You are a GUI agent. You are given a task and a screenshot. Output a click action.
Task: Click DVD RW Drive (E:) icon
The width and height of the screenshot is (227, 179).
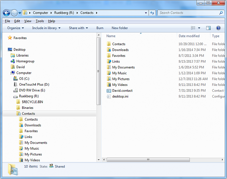(15, 90)
